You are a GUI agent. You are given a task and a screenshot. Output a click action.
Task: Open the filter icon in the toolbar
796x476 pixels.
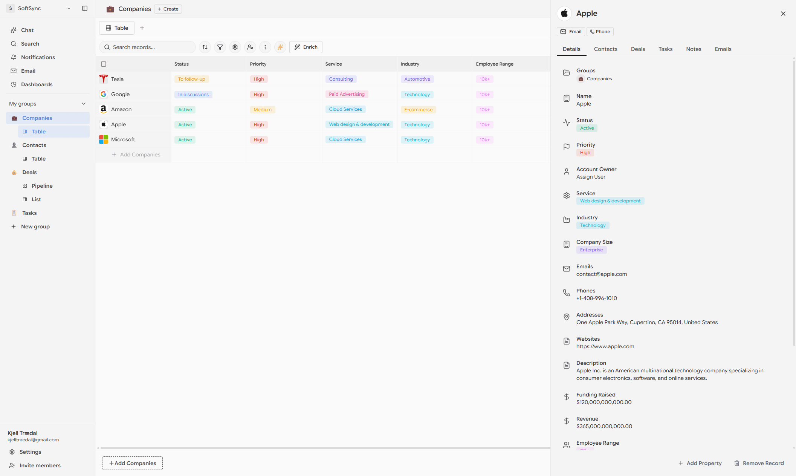(220, 47)
